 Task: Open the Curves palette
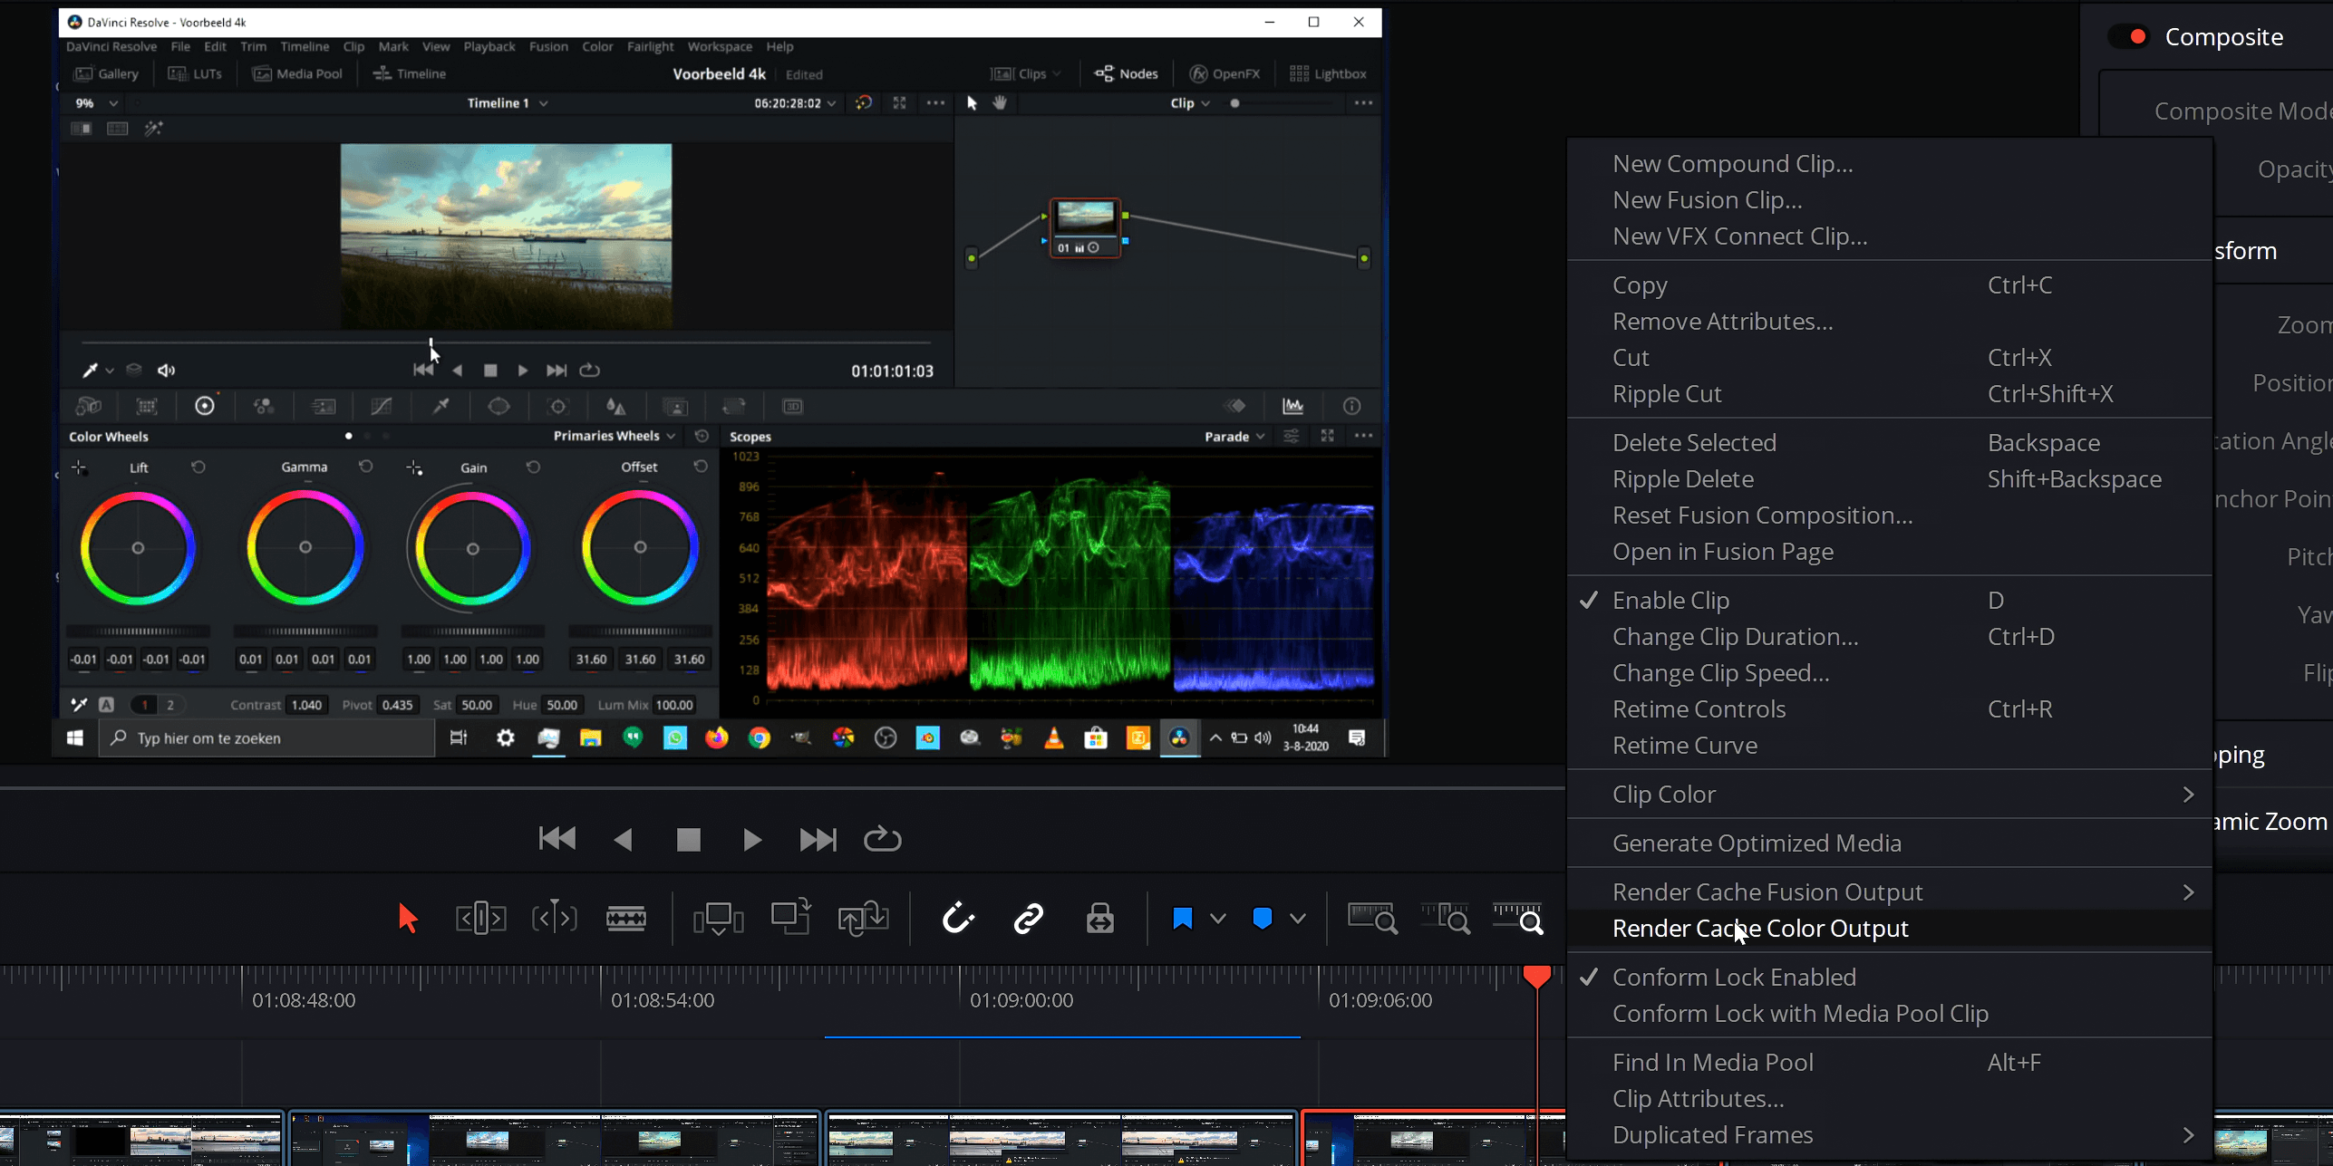[381, 405]
